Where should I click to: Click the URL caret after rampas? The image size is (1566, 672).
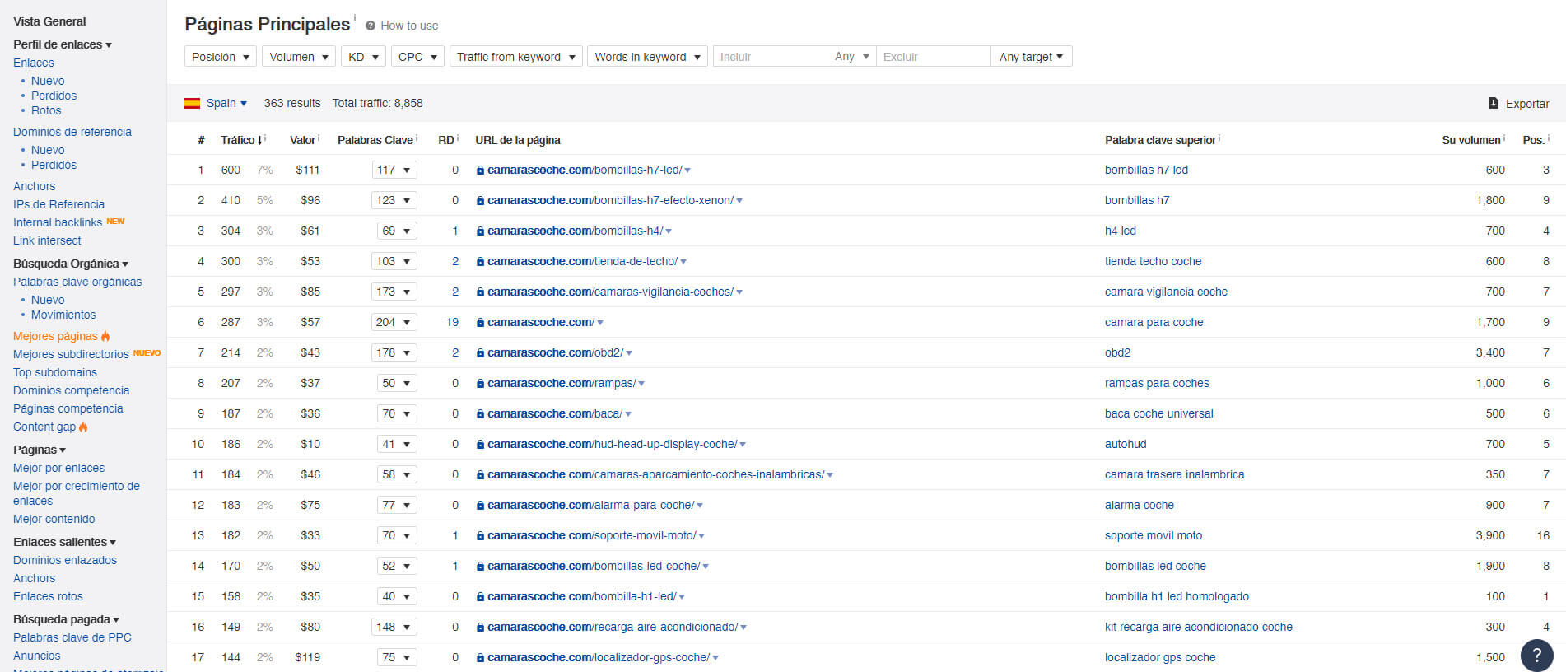tap(641, 384)
